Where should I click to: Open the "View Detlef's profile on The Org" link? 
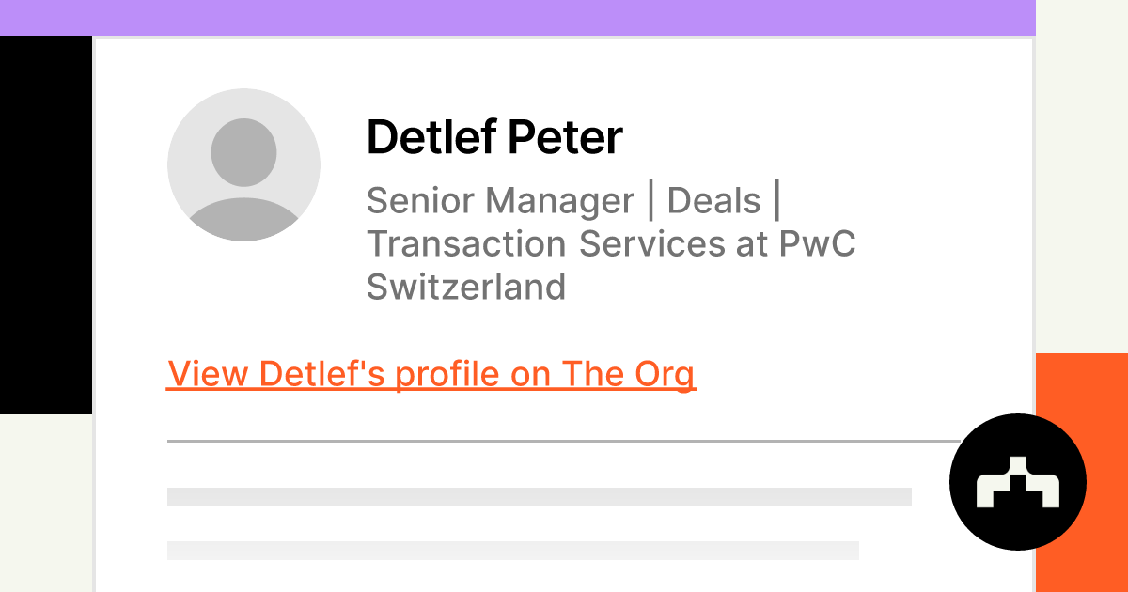[x=431, y=374]
